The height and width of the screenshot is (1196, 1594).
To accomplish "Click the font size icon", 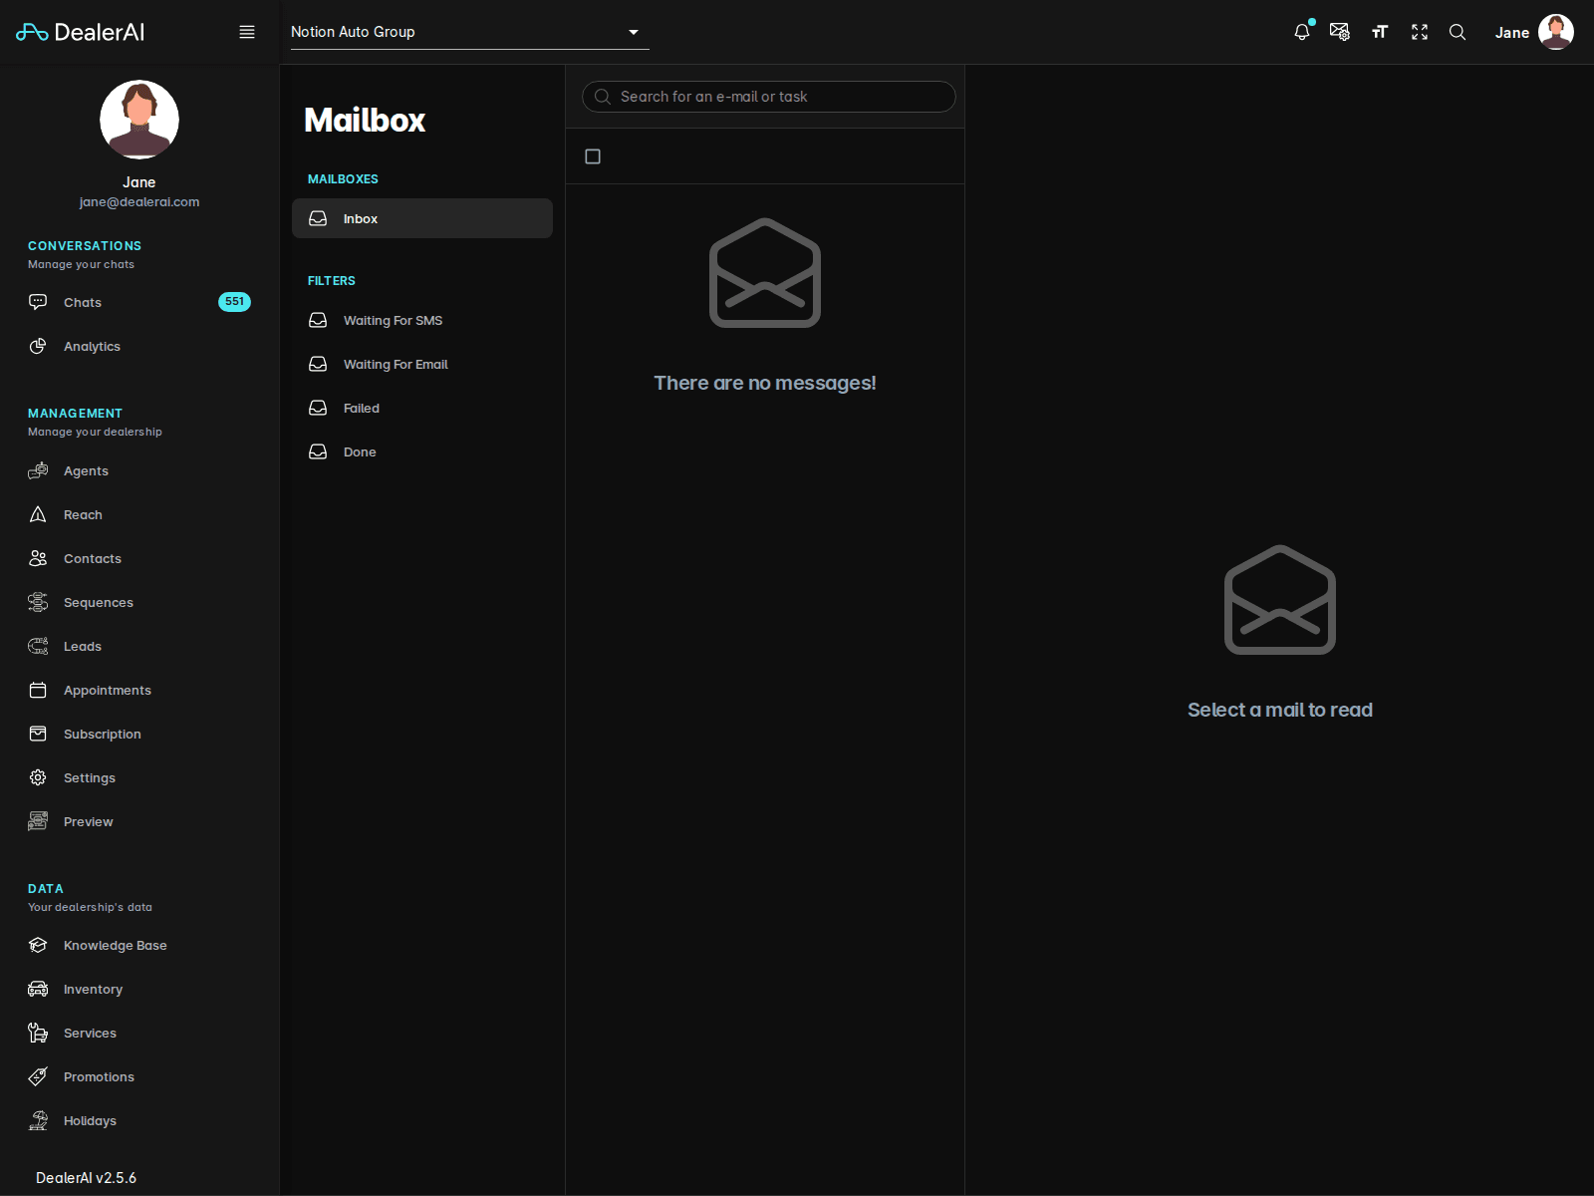I will 1380,32.
